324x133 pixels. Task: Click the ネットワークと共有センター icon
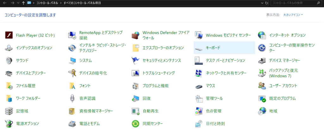(x=199, y=73)
